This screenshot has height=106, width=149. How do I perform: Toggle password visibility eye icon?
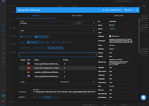click(x=94, y=82)
